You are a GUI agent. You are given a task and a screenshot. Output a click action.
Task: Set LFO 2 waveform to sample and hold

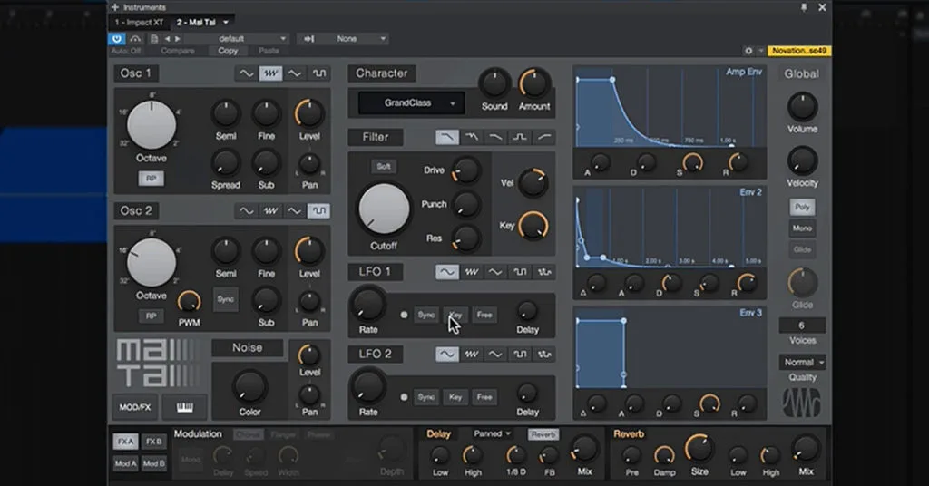[x=544, y=354]
